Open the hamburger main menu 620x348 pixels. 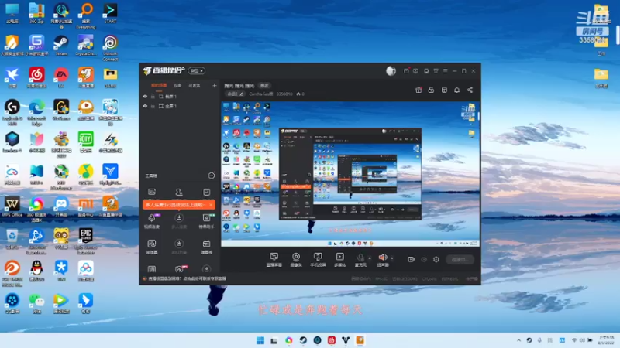click(x=445, y=71)
